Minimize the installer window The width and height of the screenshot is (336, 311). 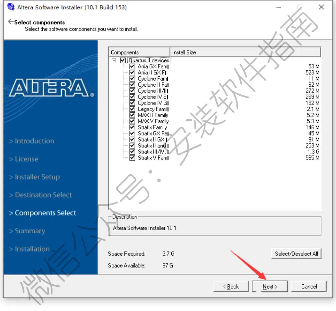point(278,7)
